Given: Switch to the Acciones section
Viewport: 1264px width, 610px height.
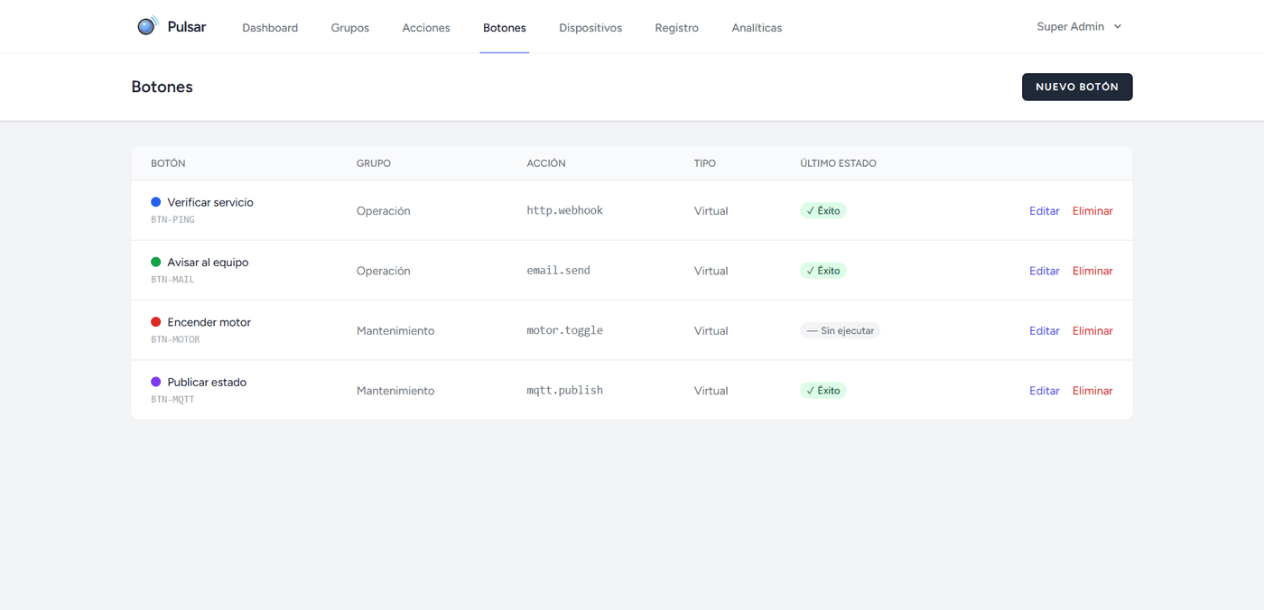Looking at the screenshot, I should click(426, 28).
